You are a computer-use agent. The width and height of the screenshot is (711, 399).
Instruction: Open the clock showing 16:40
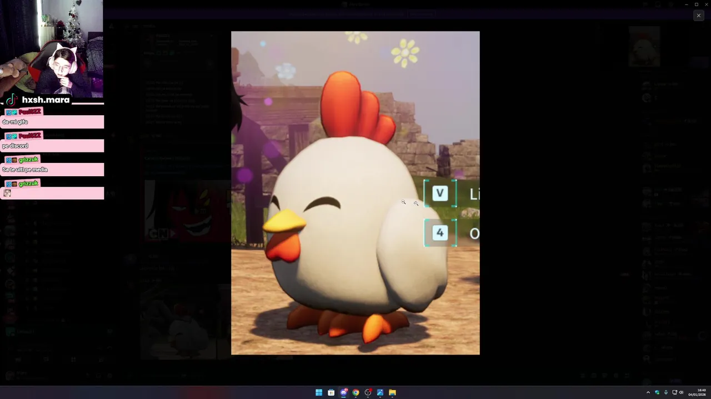[x=697, y=392]
